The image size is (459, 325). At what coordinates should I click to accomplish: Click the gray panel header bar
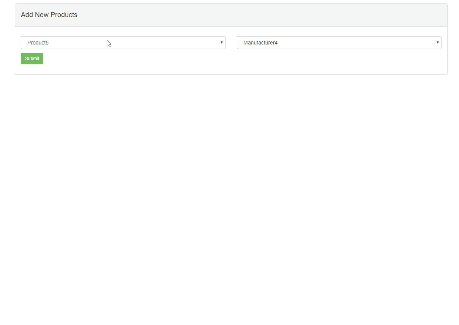(266, 15)
